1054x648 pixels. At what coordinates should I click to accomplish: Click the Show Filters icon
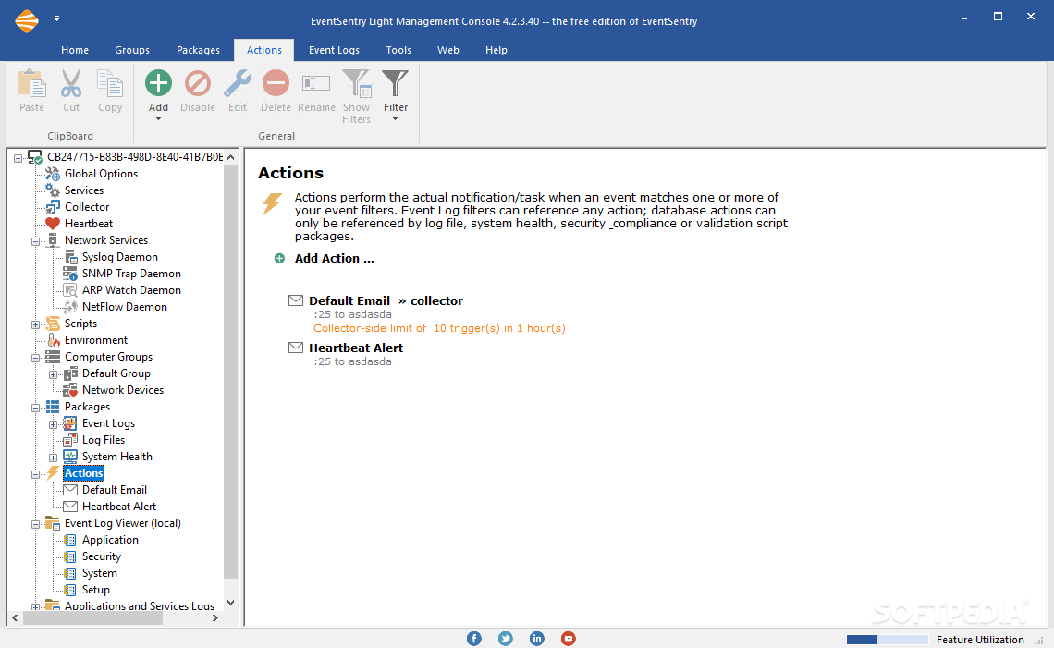(356, 83)
